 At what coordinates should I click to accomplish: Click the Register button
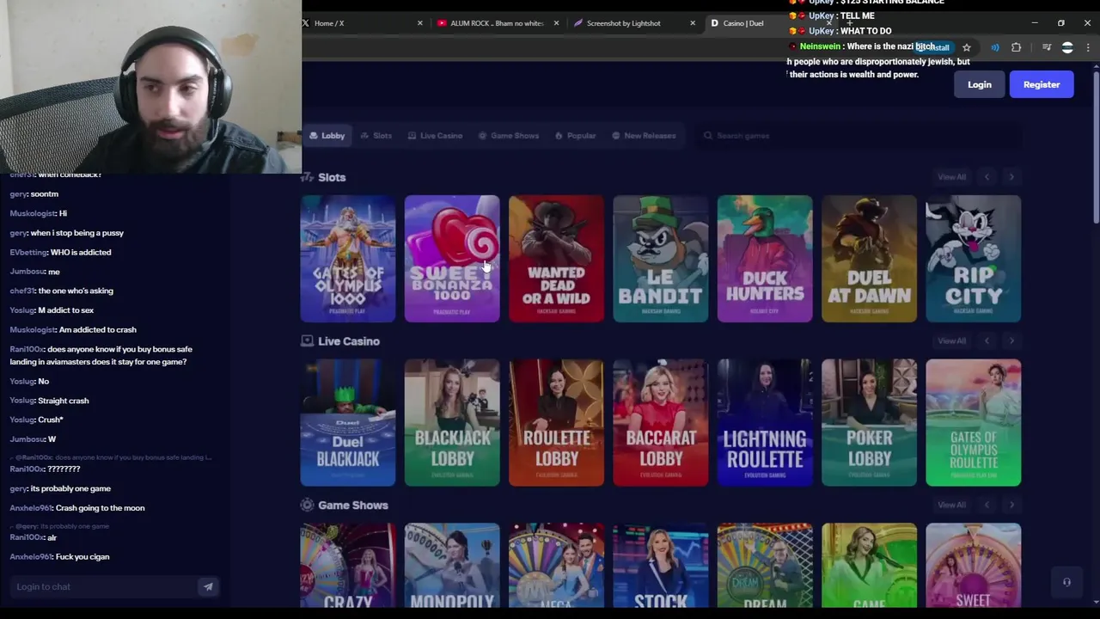[x=1042, y=84]
